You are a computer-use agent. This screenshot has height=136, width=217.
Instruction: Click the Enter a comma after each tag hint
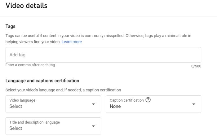pyautogui.click(x=30, y=65)
